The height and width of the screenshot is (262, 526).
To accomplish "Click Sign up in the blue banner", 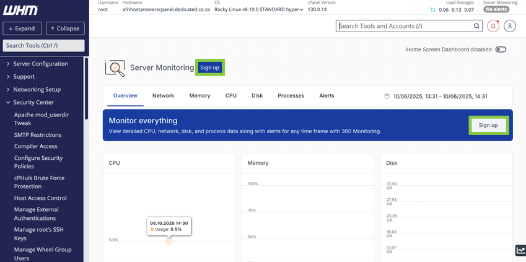I will pos(488,125).
